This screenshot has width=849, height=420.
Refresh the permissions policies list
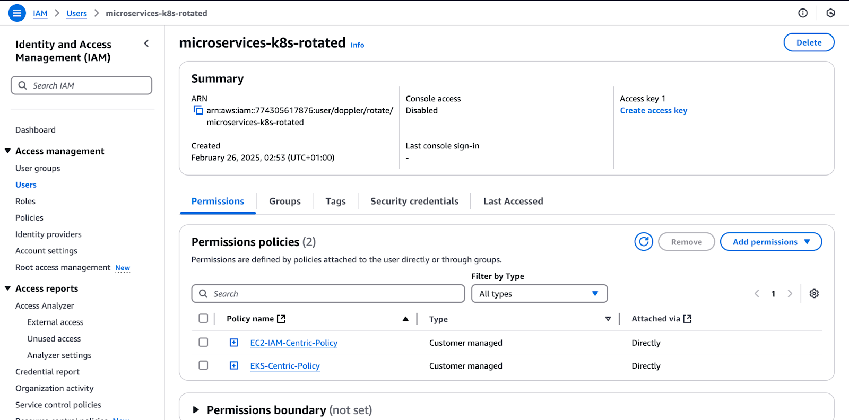pyautogui.click(x=644, y=242)
